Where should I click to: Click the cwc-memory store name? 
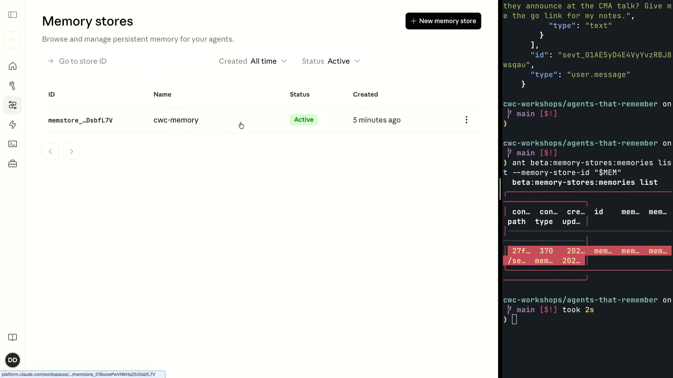click(176, 120)
